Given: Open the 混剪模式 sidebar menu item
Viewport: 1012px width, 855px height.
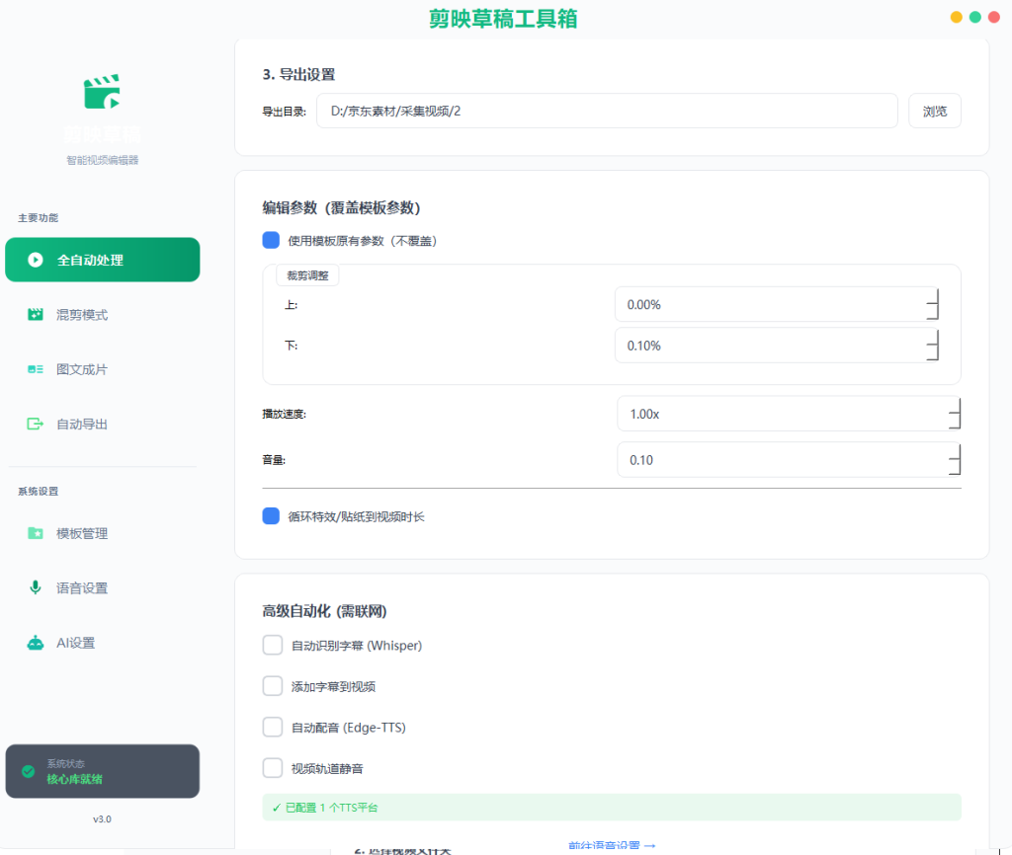Looking at the screenshot, I should tap(103, 315).
